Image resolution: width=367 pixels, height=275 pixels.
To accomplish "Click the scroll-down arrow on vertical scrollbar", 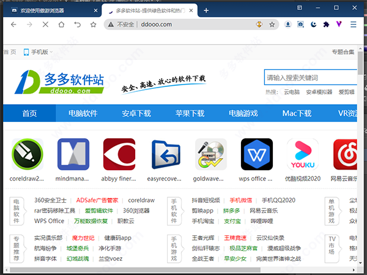I will coord(360,263).
